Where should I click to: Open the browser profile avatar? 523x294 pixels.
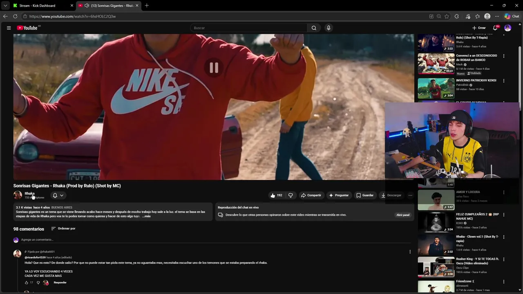pyautogui.click(x=487, y=16)
